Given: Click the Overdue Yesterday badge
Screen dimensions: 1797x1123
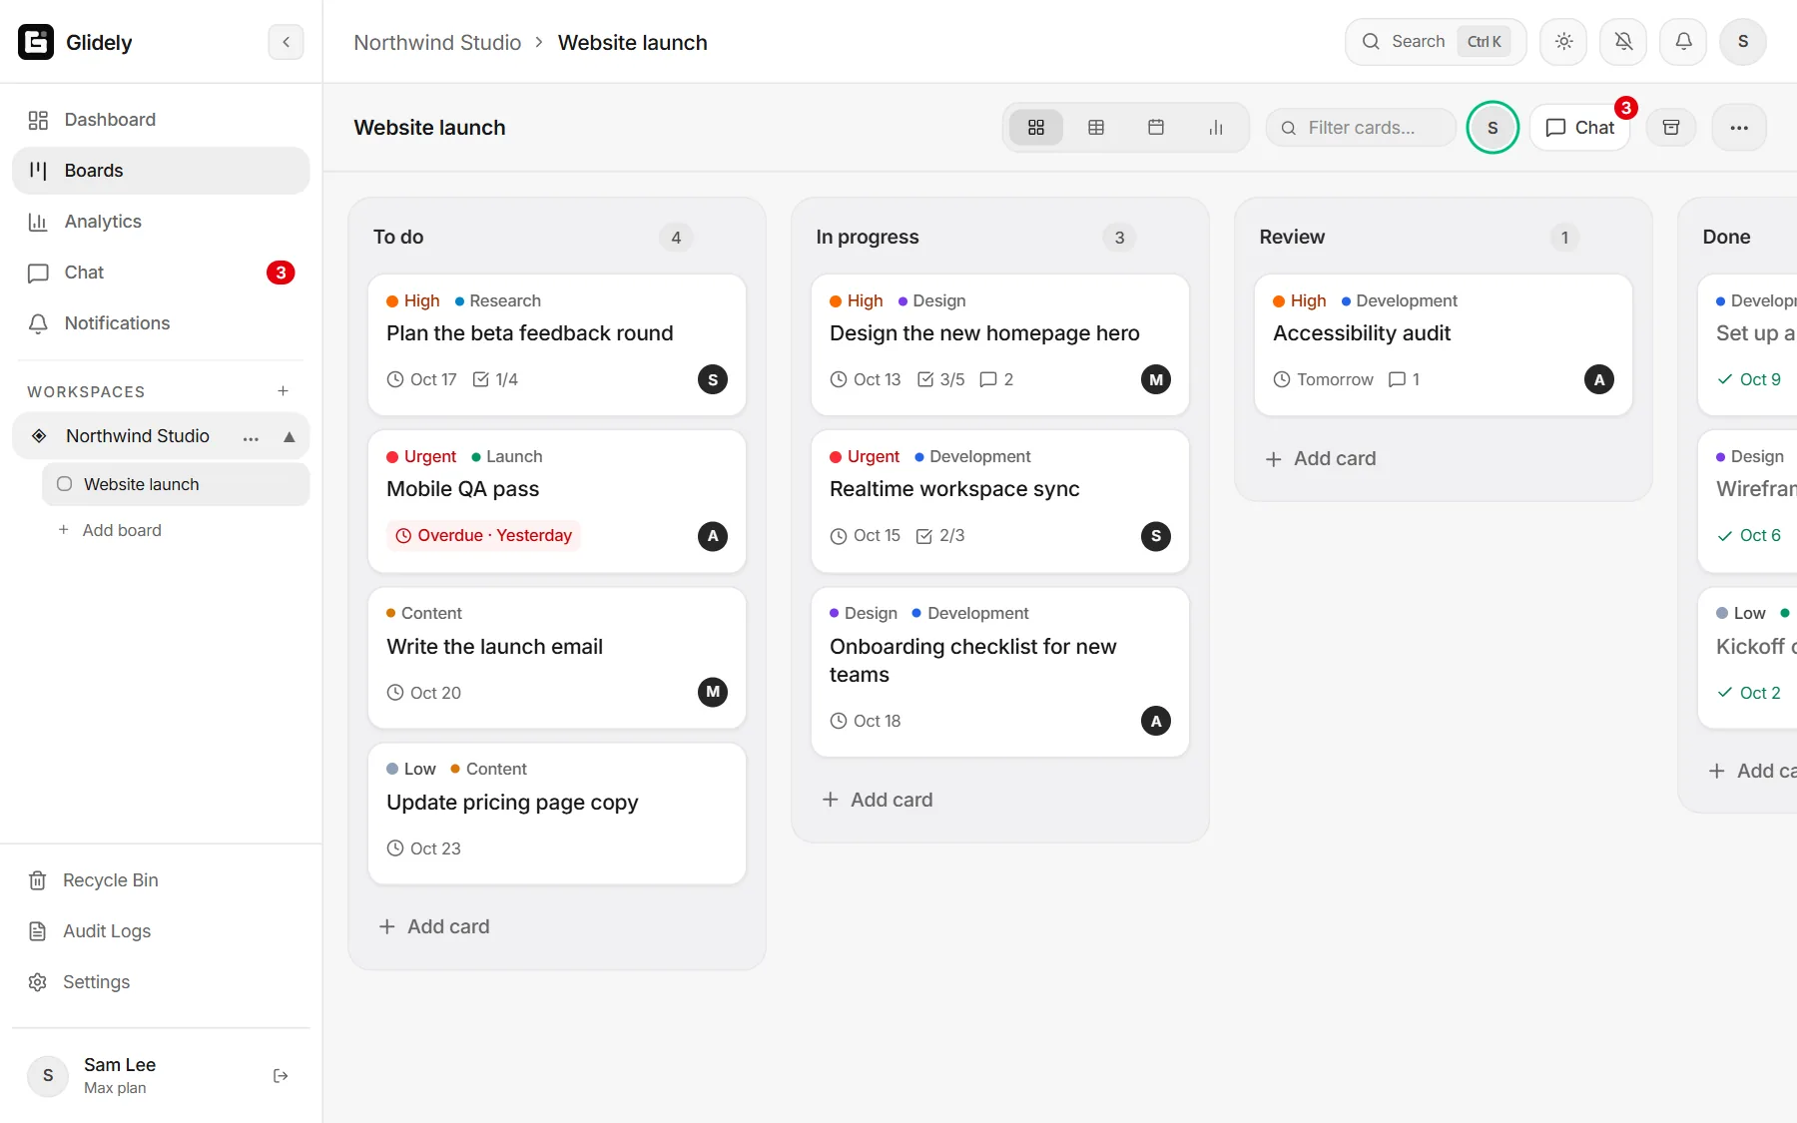Looking at the screenshot, I should (x=484, y=536).
